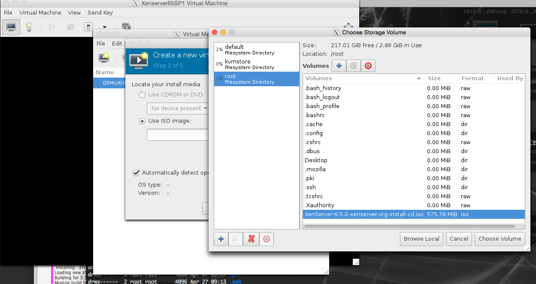Select the .ssh volume row
Screen dimensions: 536x284
414,187
